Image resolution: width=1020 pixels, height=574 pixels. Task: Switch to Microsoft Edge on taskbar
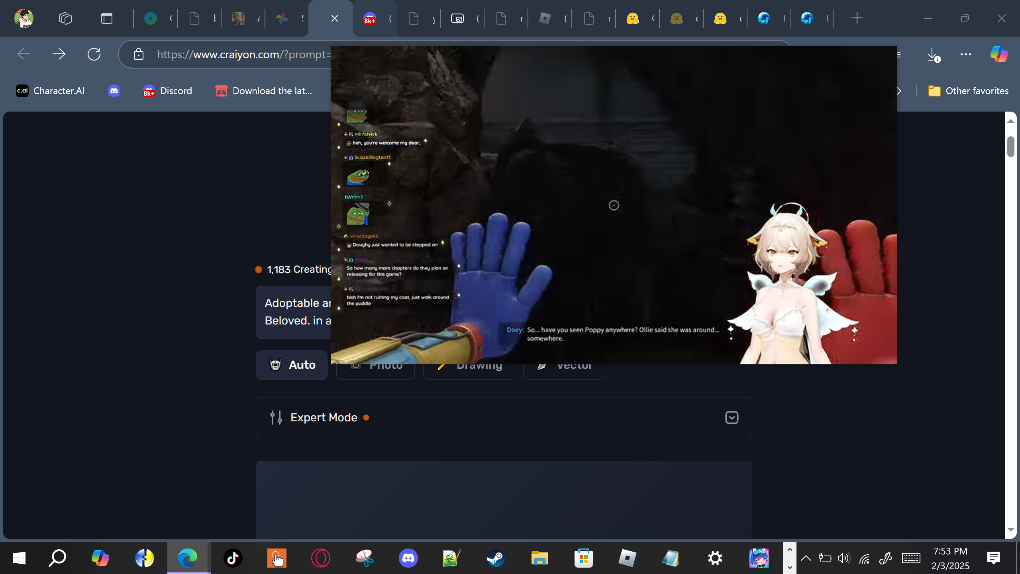point(188,558)
